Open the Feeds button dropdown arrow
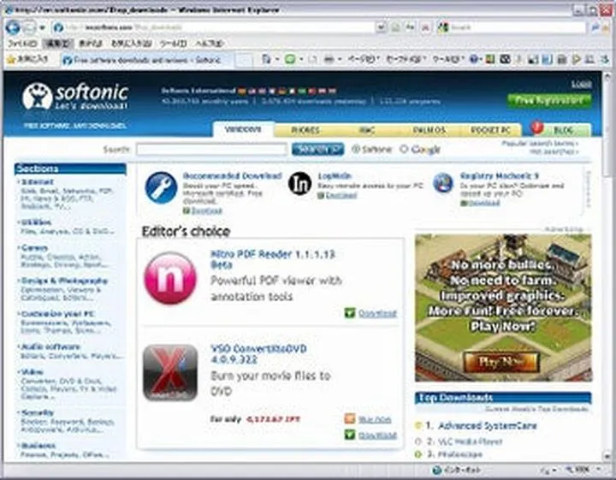The image size is (616, 480). 301,59
